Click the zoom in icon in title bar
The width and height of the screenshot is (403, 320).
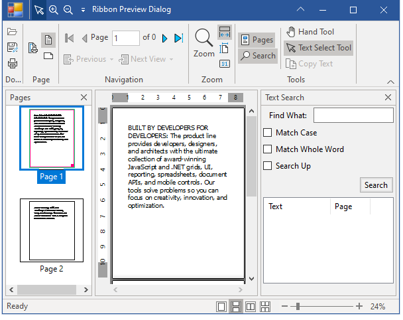click(54, 10)
